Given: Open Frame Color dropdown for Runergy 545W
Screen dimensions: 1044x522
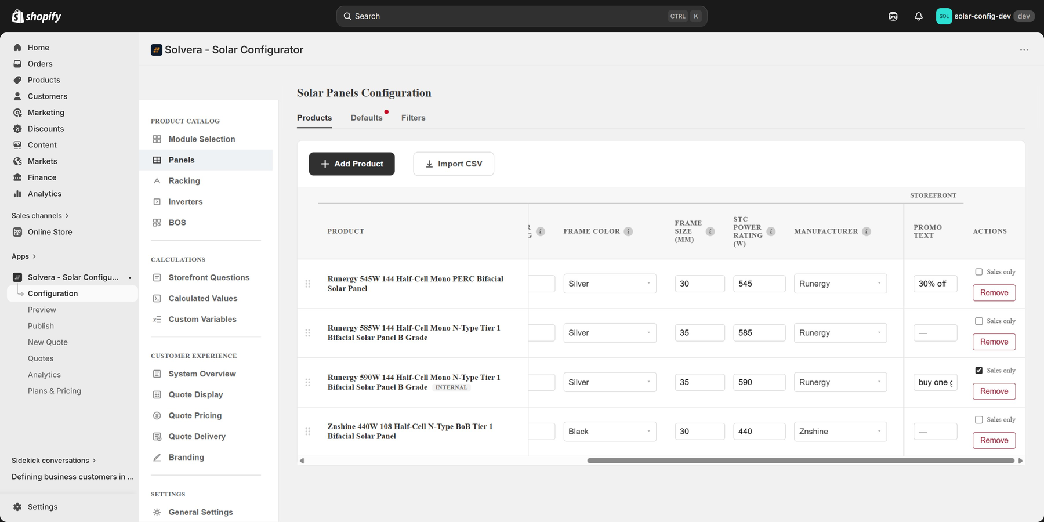Looking at the screenshot, I should (610, 284).
